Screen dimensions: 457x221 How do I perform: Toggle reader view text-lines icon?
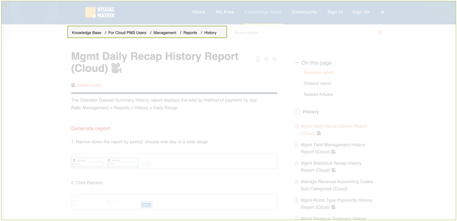[x=275, y=59]
